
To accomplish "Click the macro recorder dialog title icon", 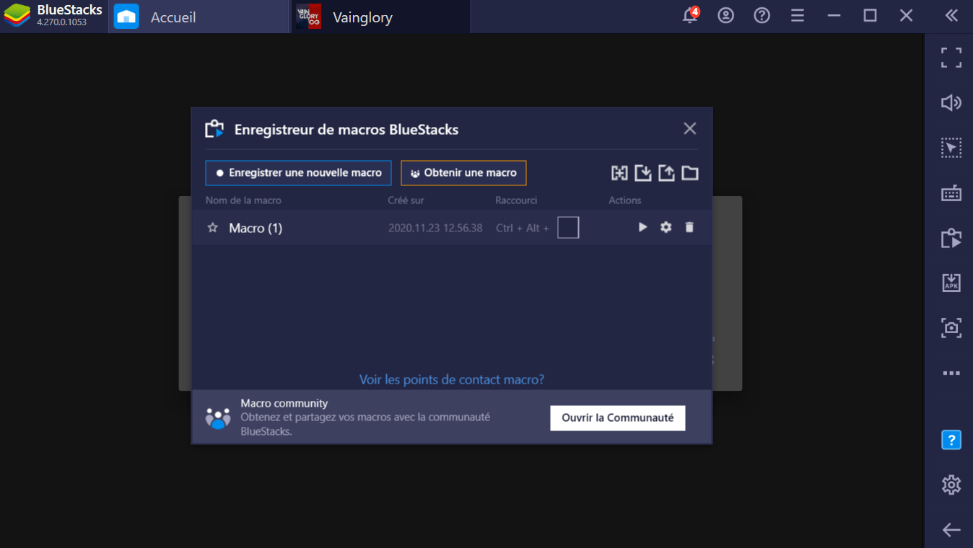I will (x=214, y=129).
